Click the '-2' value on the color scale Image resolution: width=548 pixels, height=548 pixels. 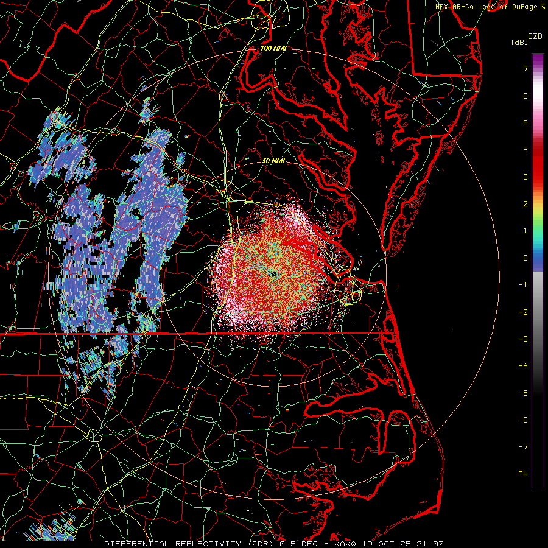point(523,312)
